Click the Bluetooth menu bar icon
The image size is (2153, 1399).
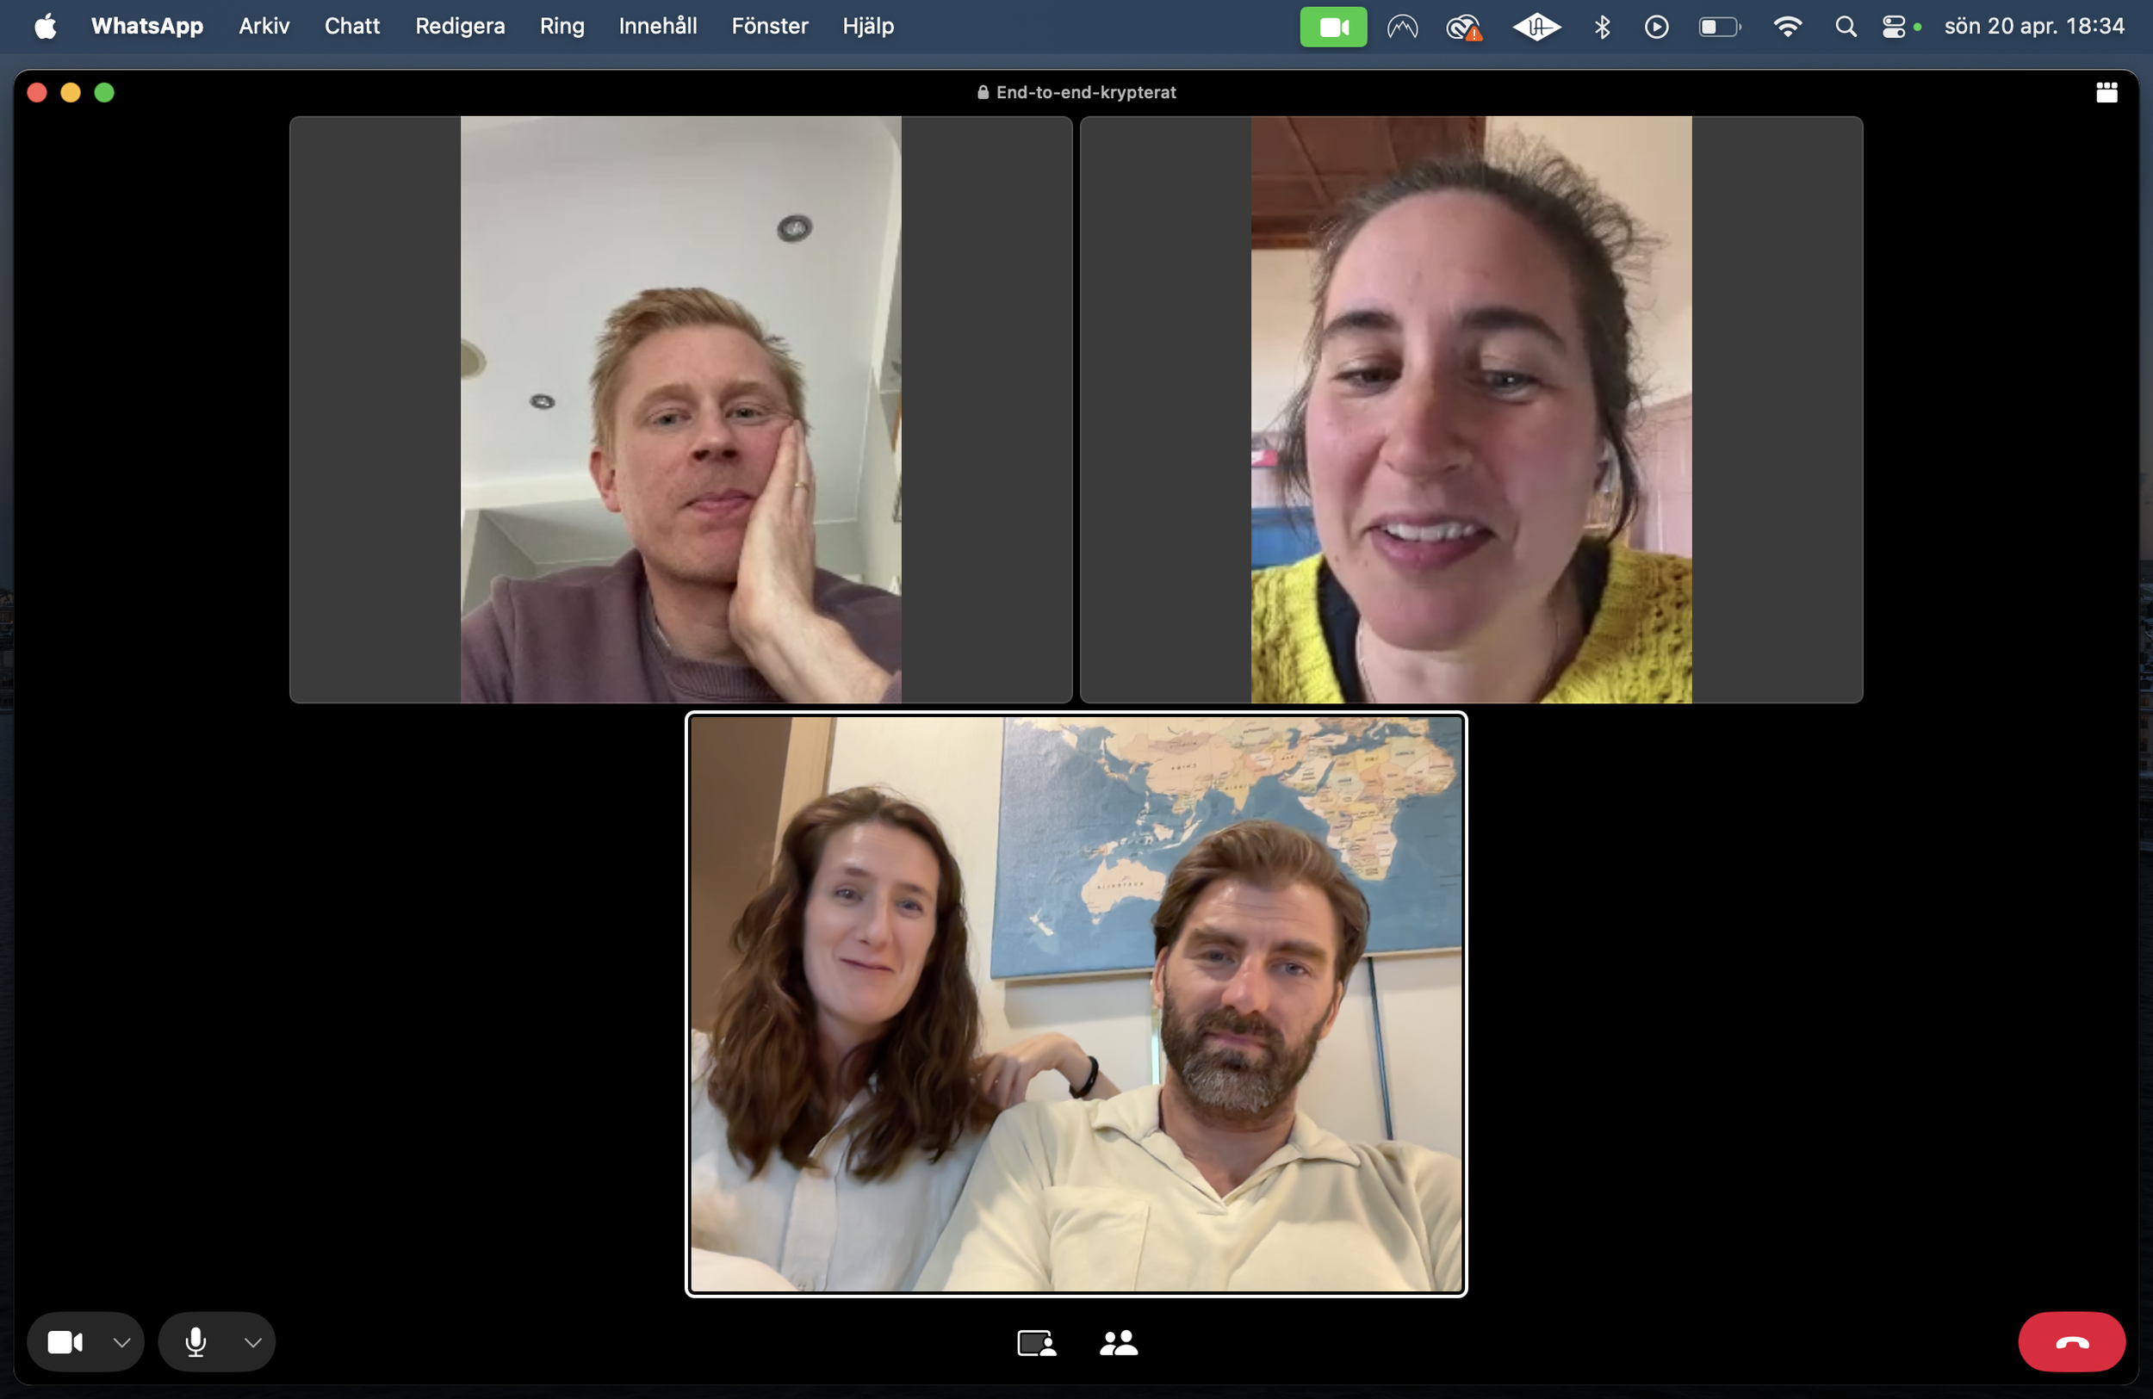tap(1602, 26)
